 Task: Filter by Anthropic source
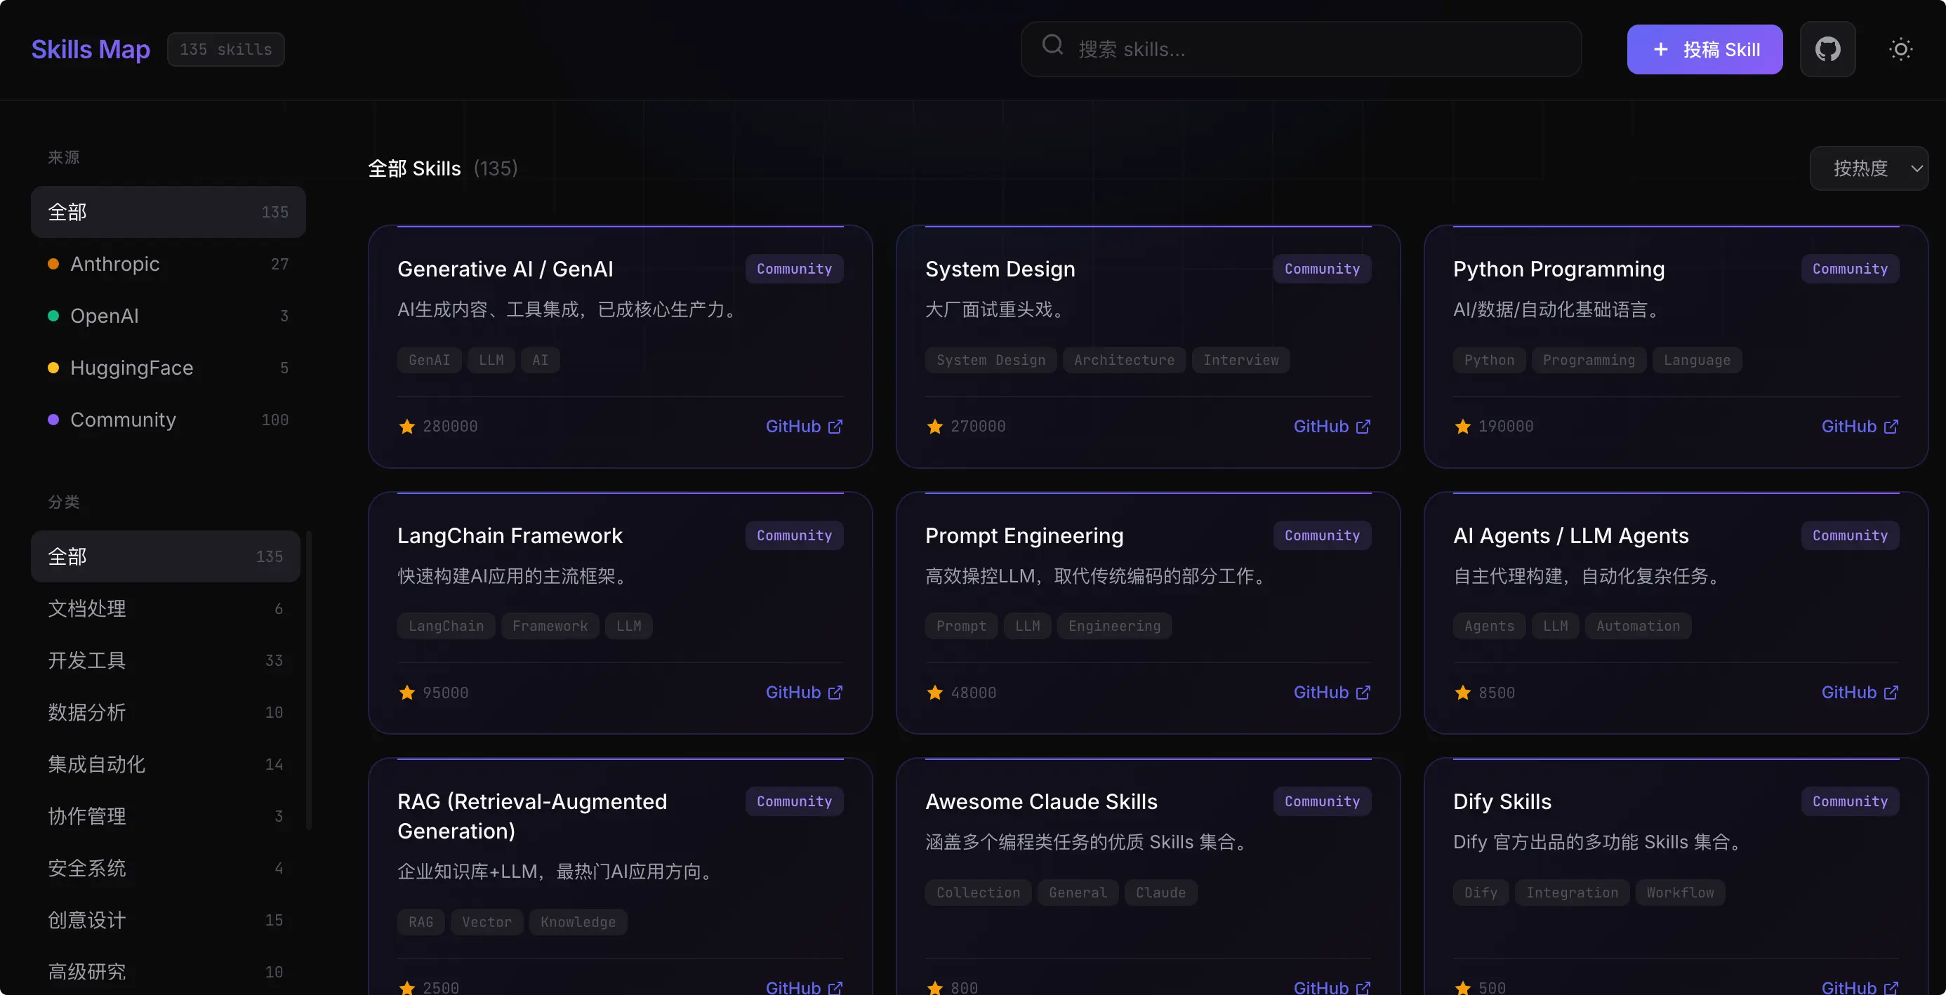point(168,265)
